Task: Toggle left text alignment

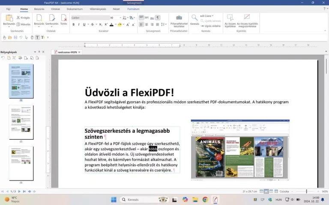Action: point(141,24)
